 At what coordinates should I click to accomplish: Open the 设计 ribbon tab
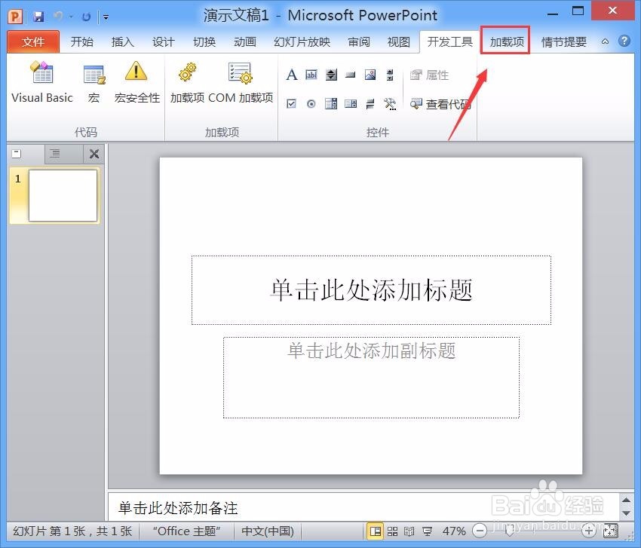[x=163, y=41]
